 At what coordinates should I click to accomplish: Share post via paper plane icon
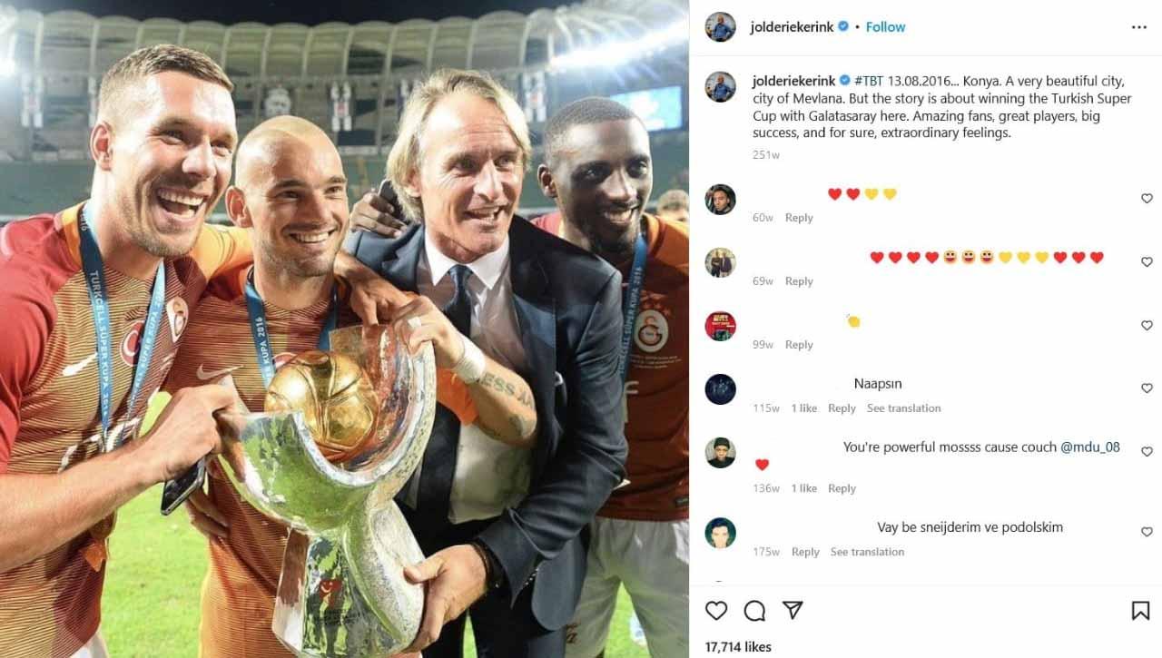pyautogui.click(x=793, y=611)
